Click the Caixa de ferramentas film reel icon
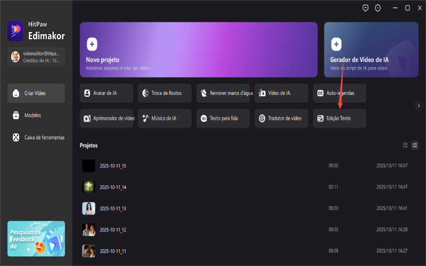The width and height of the screenshot is (426, 266). 16,137
